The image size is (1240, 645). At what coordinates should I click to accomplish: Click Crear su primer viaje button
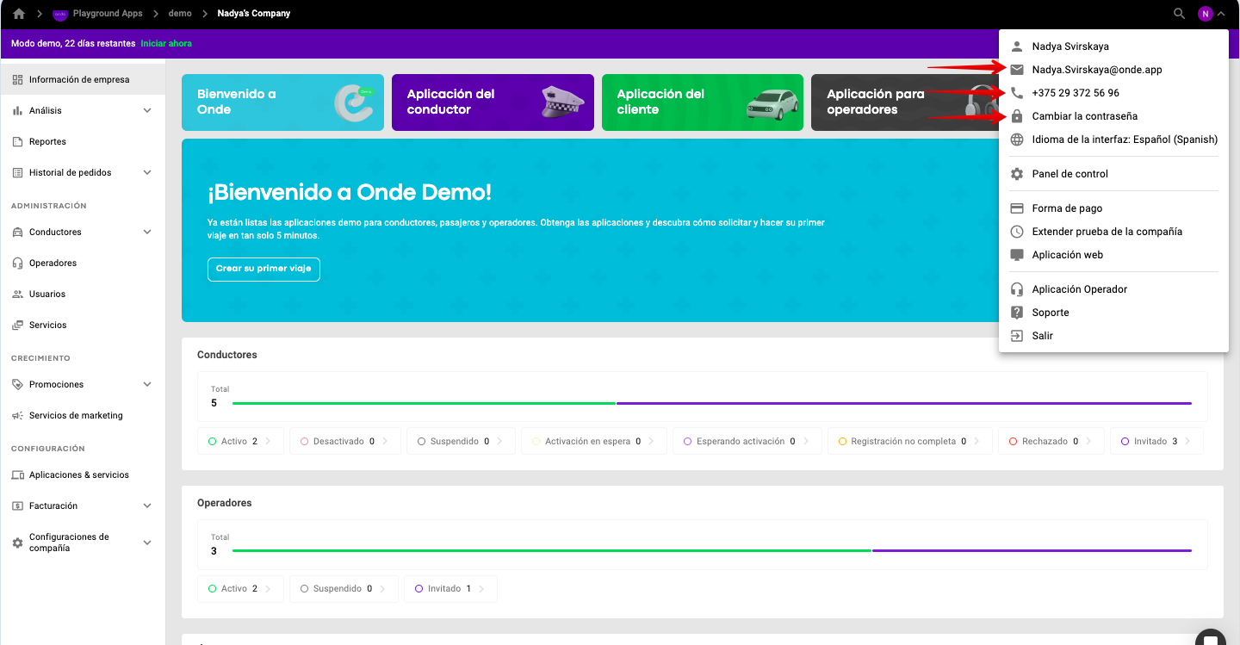click(x=263, y=270)
